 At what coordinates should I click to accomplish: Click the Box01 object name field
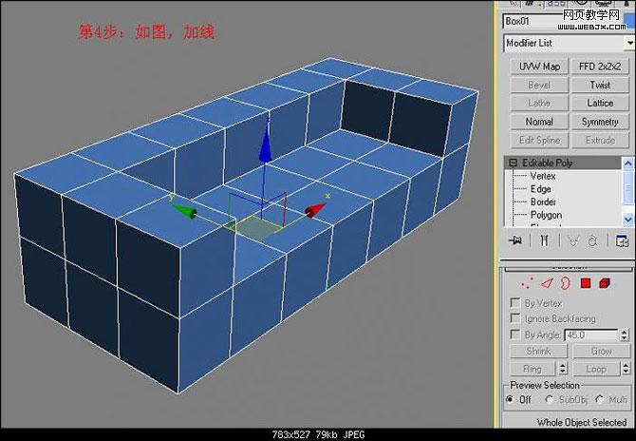pyautogui.click(x=564, y=21)
